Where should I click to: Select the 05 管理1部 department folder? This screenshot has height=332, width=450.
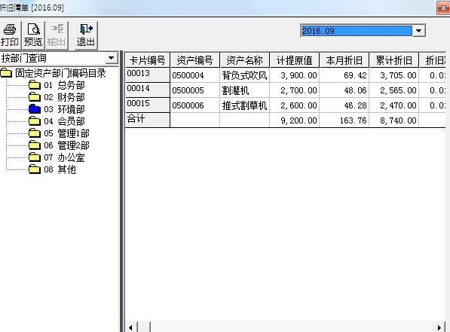point(59,133)
